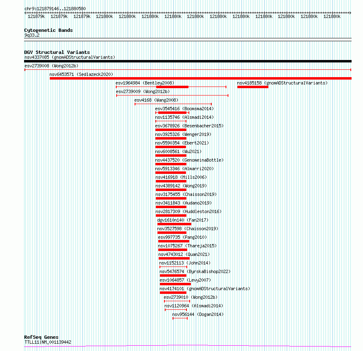Screen dimensions: 363x351
Task: Click the red bar under nsv4185158
Action: 253,87
